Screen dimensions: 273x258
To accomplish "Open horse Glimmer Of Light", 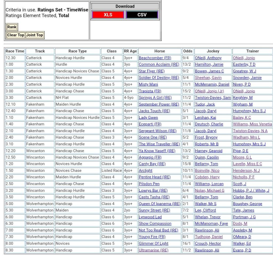I will click(154, 243).
